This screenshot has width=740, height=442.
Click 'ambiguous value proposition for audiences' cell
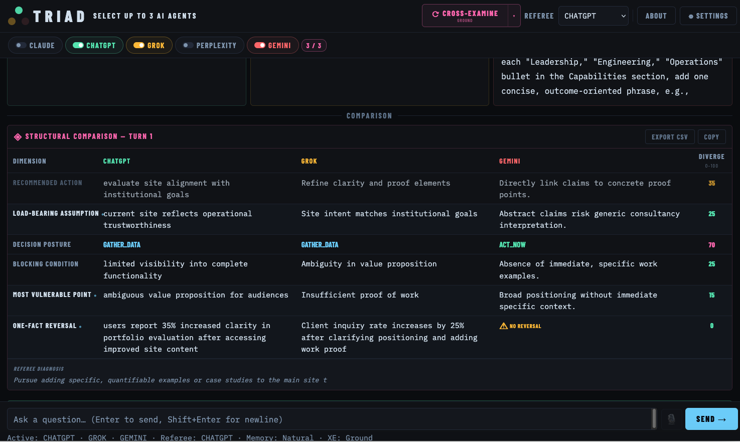coord(196,295)
